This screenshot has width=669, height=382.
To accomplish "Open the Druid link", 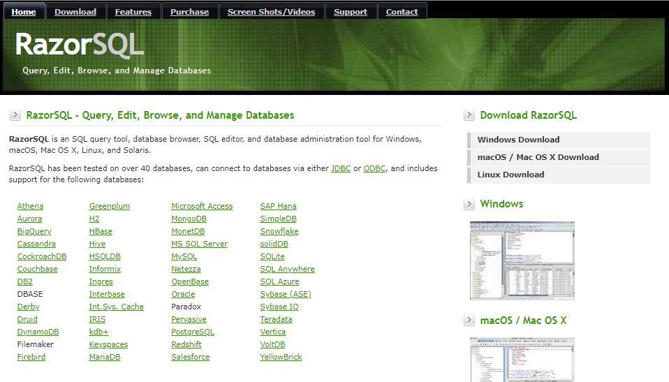I will tap(27, 319).
